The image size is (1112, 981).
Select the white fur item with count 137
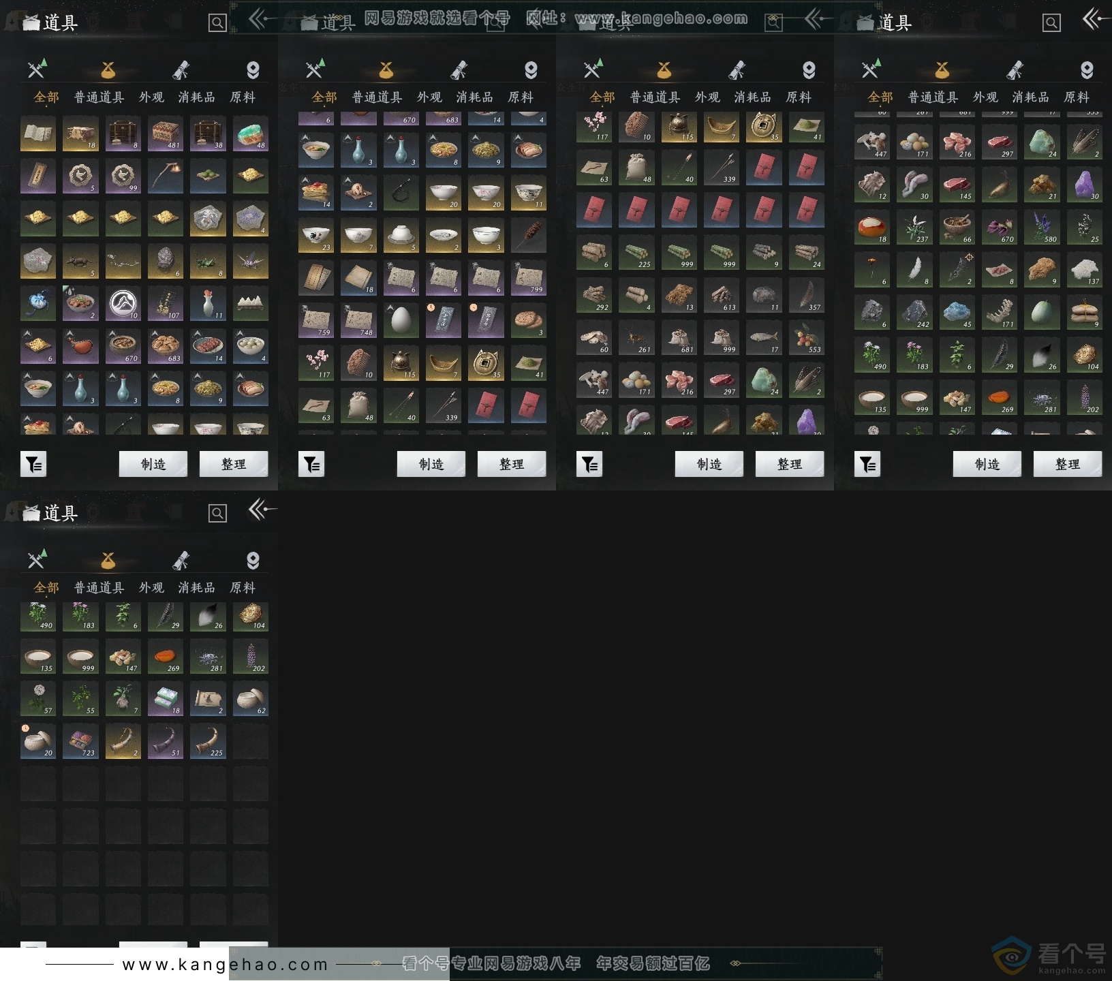1085,270
